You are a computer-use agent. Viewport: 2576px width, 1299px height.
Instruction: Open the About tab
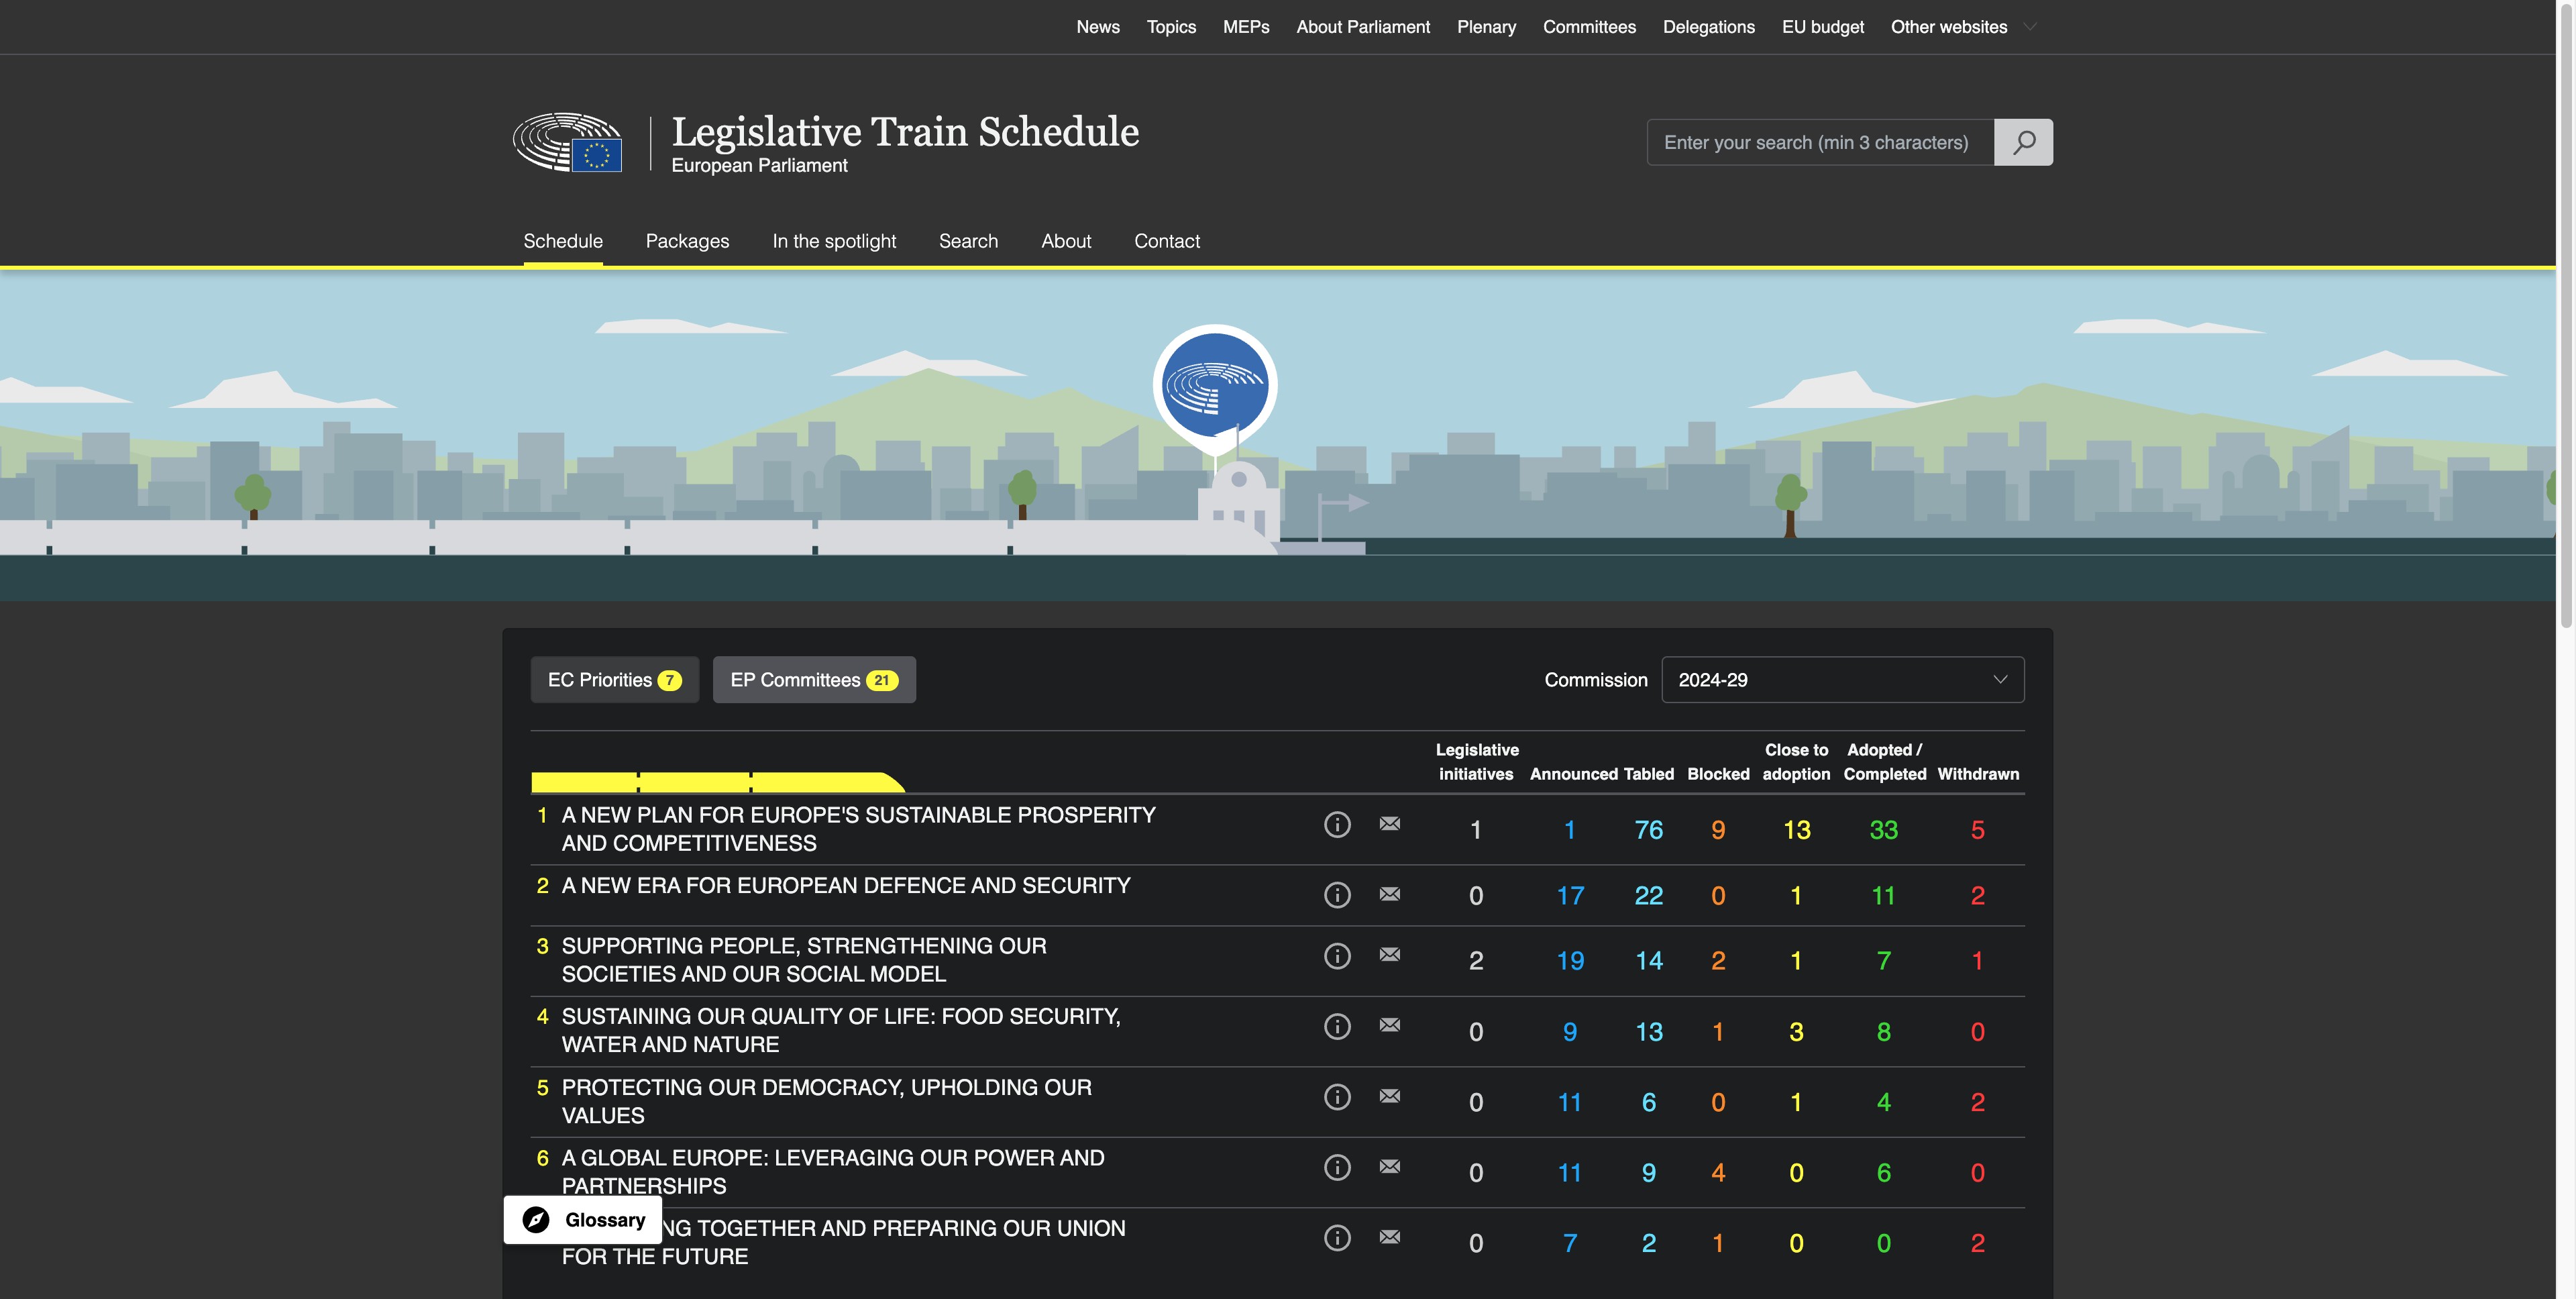click(x=1066, y=241)
